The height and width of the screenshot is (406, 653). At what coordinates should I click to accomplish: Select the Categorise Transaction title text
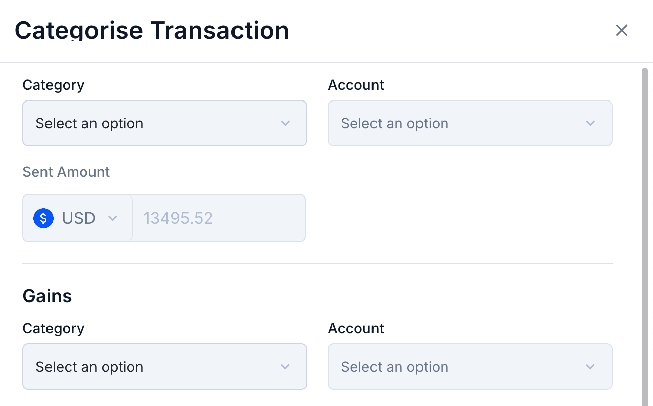(x=152, y=30)
